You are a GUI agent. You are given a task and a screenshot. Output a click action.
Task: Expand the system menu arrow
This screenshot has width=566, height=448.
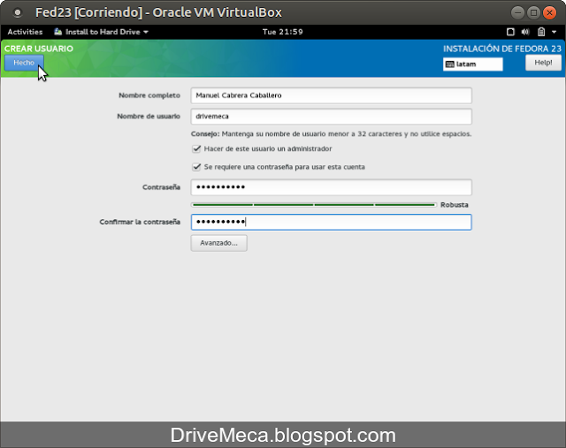(555, 32)
